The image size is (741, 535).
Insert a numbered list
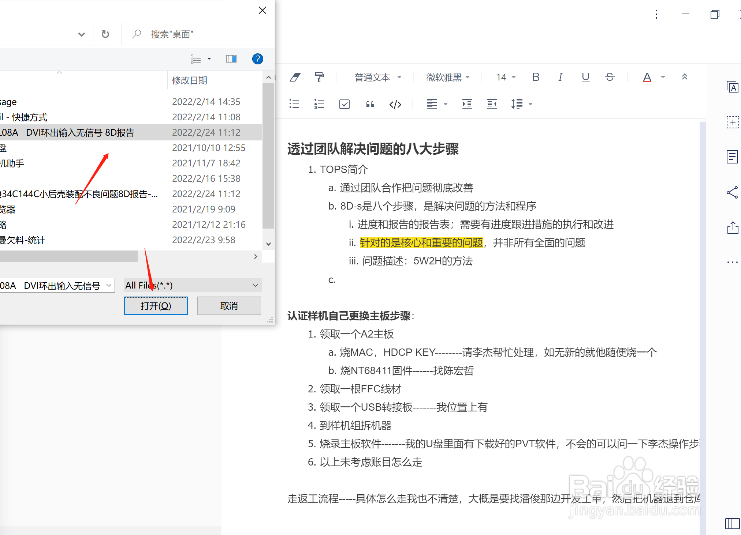point(319,104)
